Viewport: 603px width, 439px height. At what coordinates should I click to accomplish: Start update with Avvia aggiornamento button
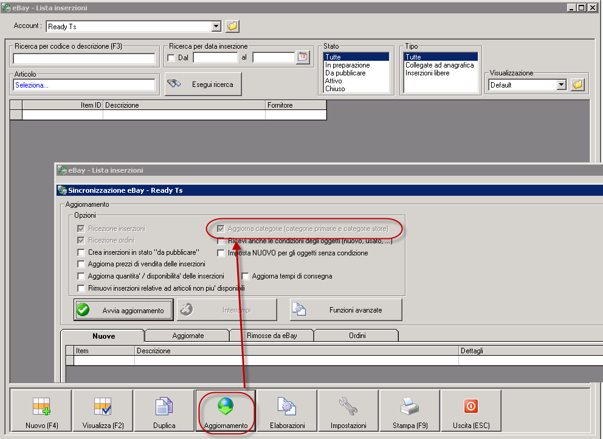[x=123, y=310]
